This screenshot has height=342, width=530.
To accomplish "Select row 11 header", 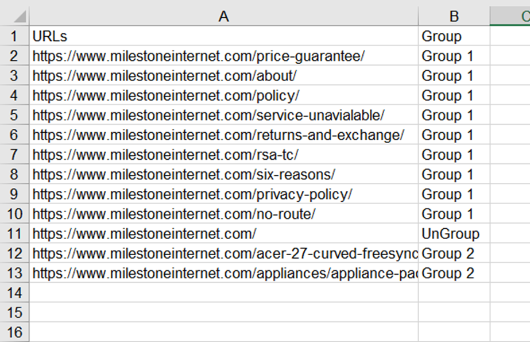I will [x=14, y=233].
